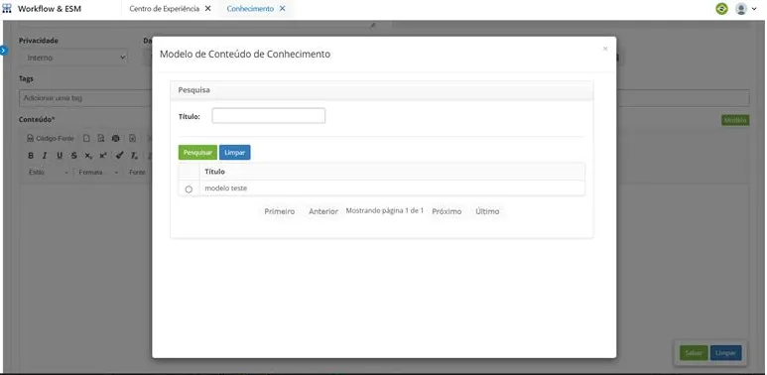Open the user menu chevron
Screen dimensions: 767x375
pos(754,9)
